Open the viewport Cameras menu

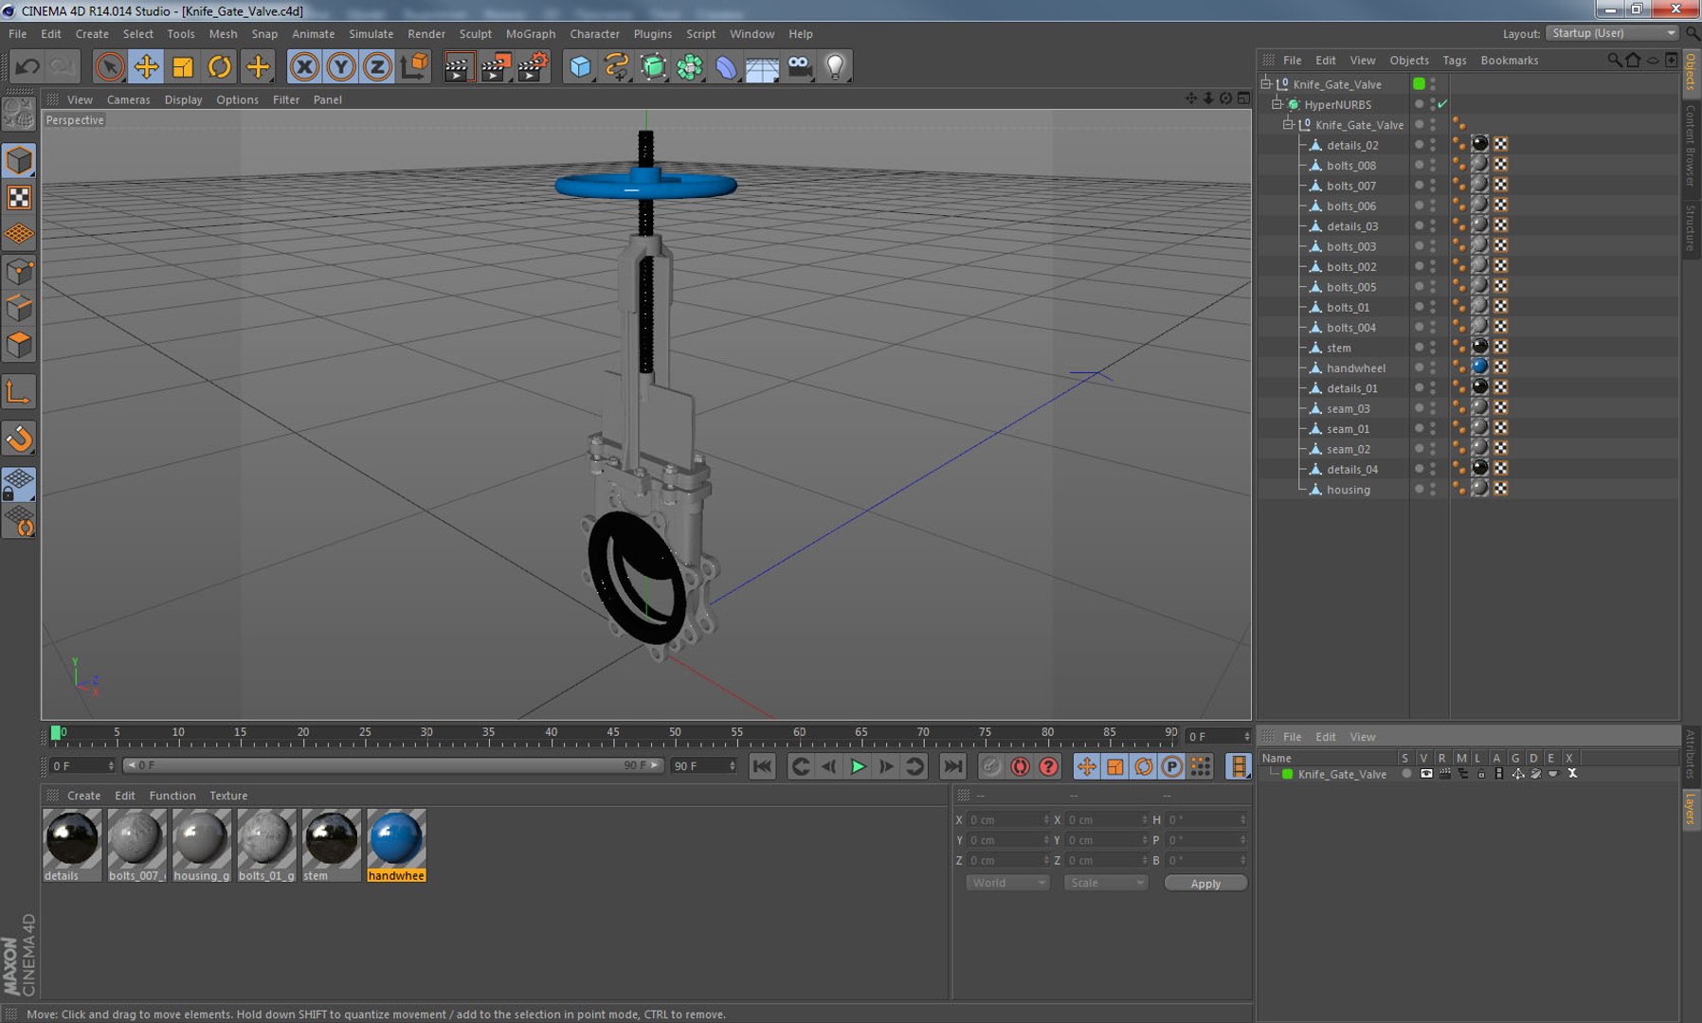click(129, 99)
